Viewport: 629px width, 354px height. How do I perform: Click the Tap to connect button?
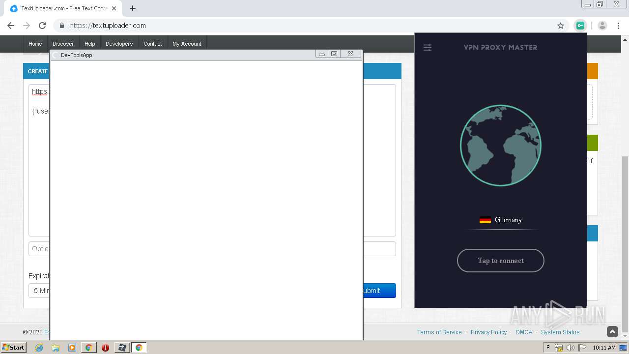[x=501, y=261]
